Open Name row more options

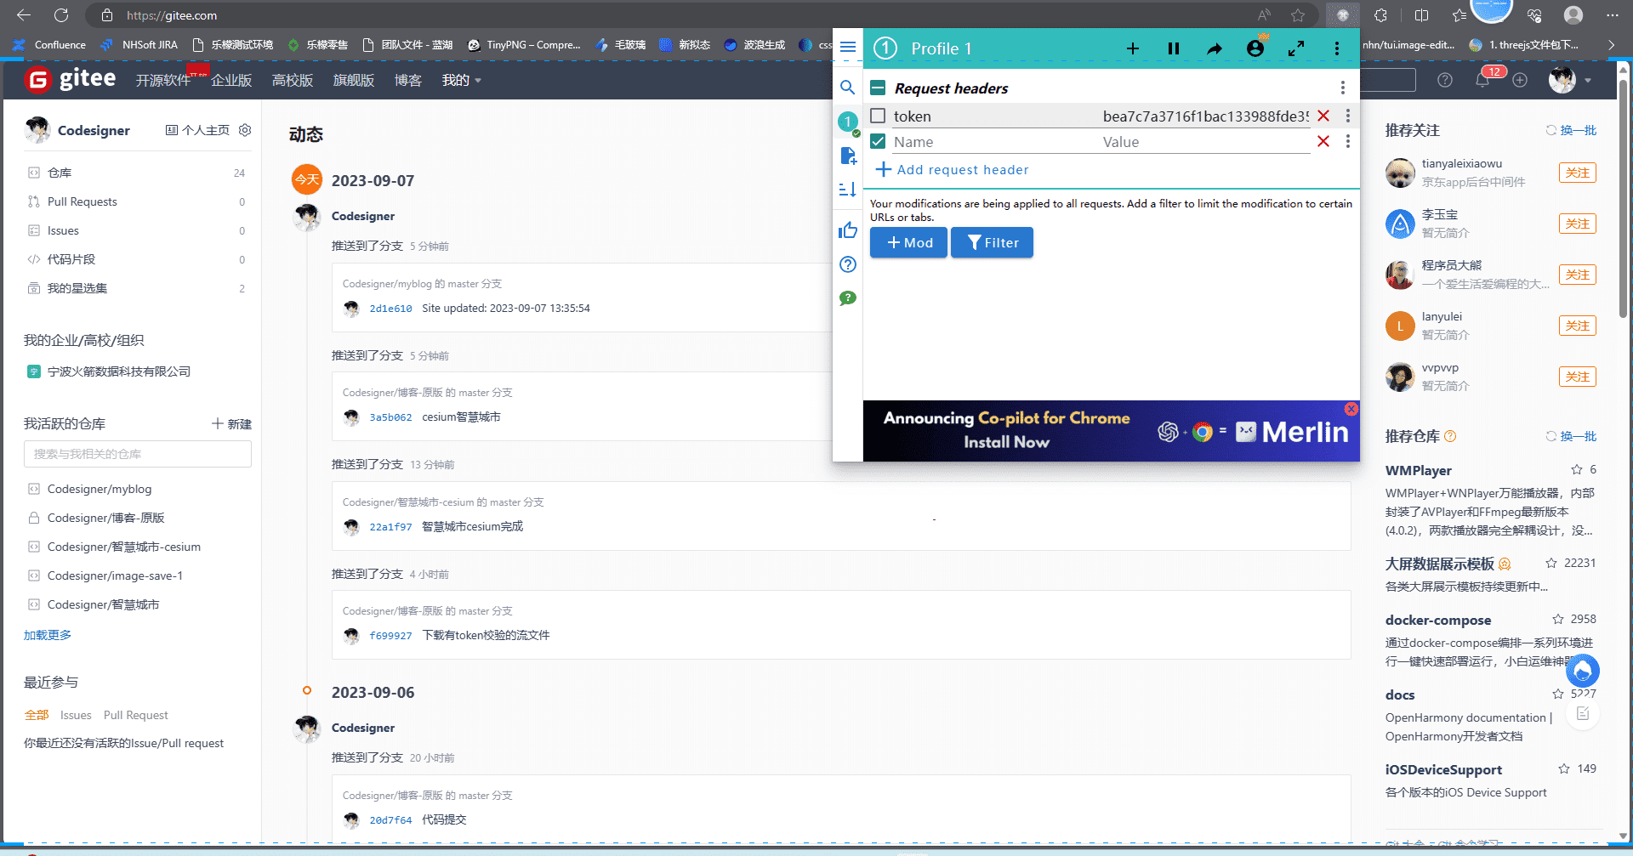pyautogui.click(x=1348, y=141)
